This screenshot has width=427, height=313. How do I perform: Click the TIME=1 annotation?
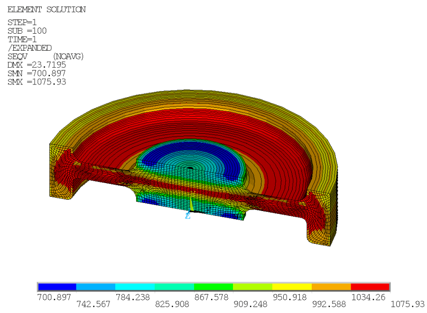coord(22,39)
